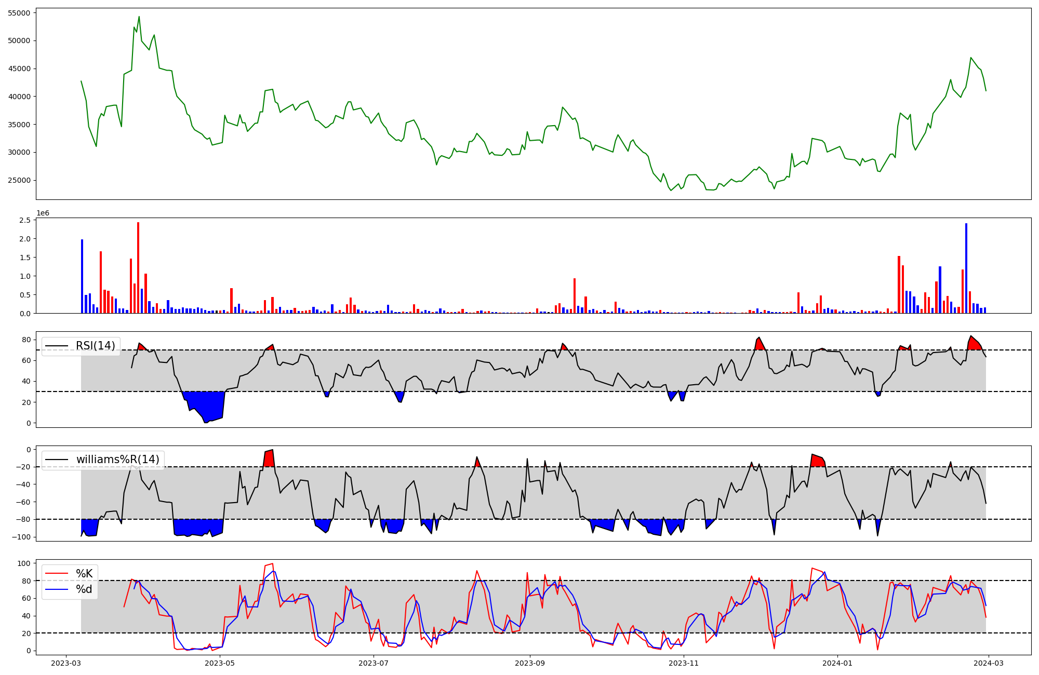The height and width of the screenshot is (675, 1039).
Task: Click the RSI(14) legend label
Action: click(x=96, y=346)
